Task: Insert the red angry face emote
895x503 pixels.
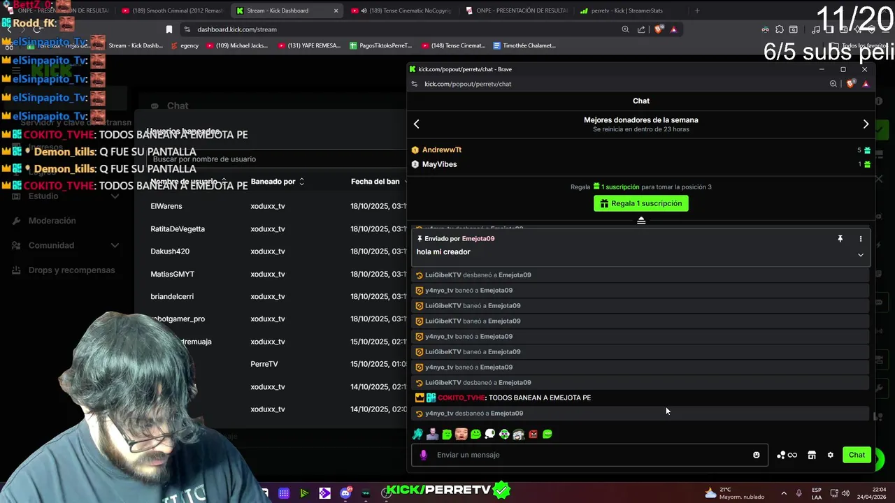Action: point(533,435)
